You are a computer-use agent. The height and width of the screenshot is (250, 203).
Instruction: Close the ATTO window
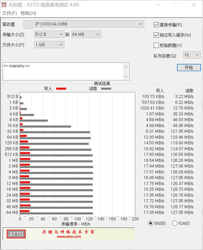coord(194,5)
